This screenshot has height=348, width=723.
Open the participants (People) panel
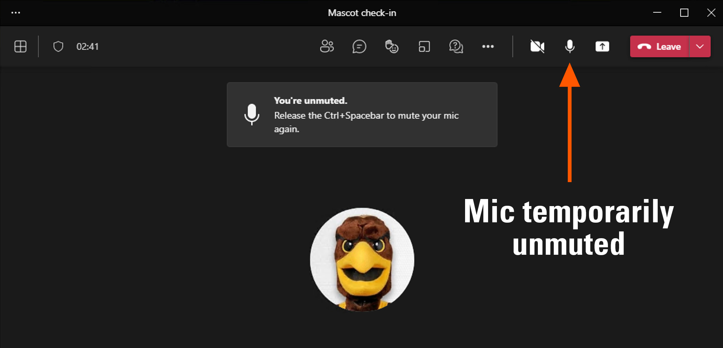pyautogui.click(x=327, y=46)
